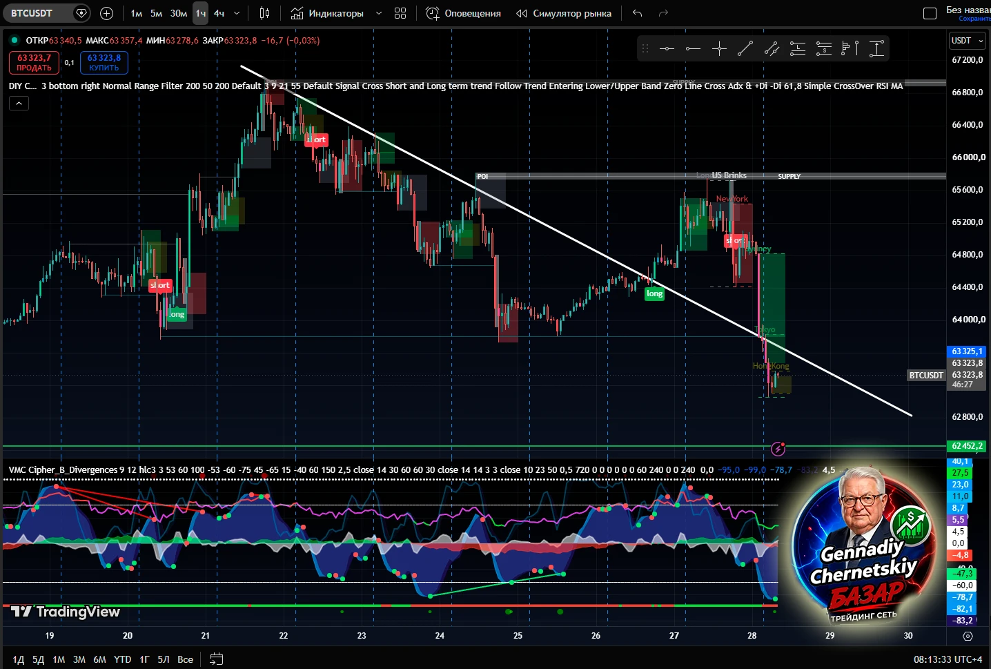This screenshot has height=669, width=991.
Task: Open chart settings gear on time axis
Action: pyautogui.click(x=968, y=636)
